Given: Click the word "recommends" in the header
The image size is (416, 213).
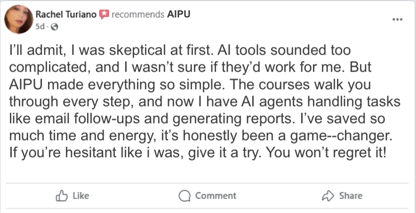Looking at the screenshot, I should pos(138,14).
